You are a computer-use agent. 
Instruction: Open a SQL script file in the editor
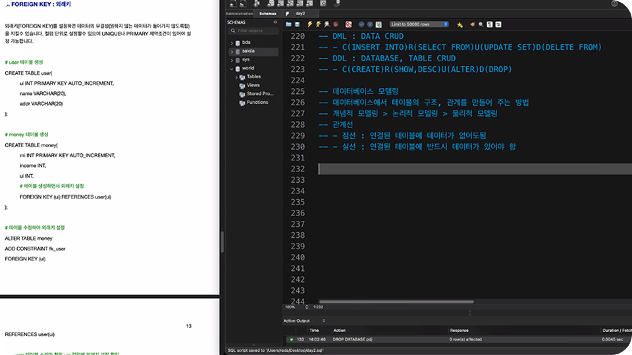[x=288, y=24]
